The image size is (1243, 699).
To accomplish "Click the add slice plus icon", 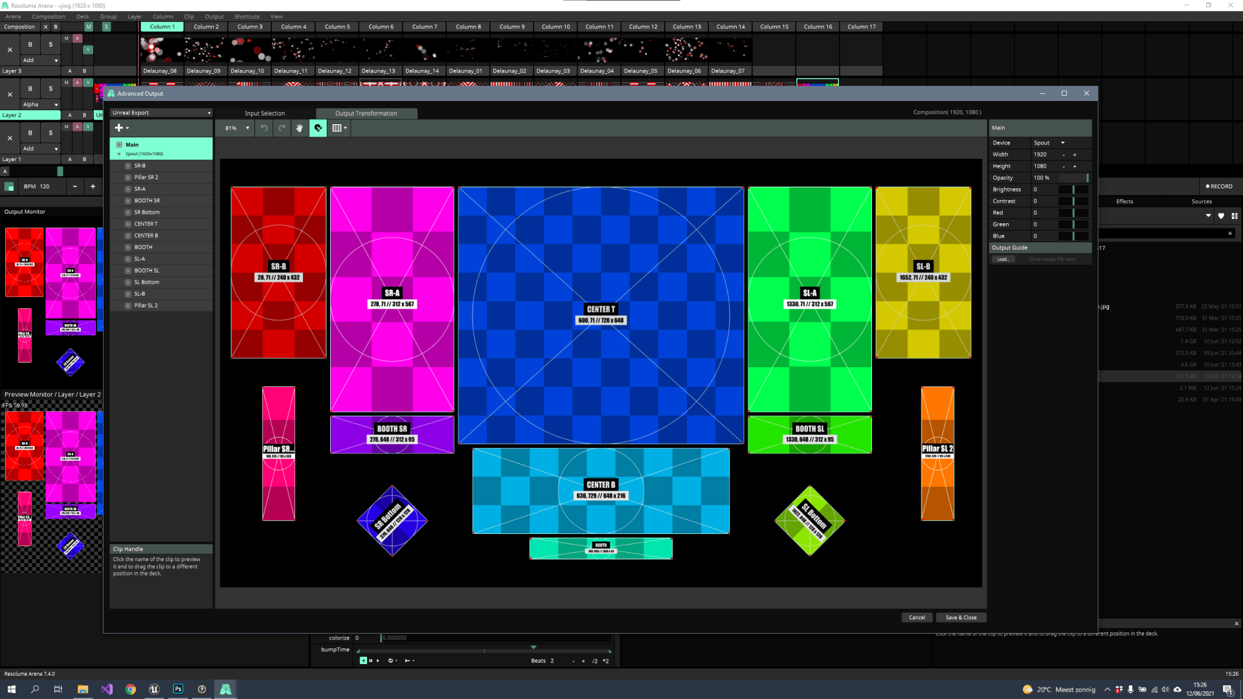I will pyautogui.click(x=118, y=128).
